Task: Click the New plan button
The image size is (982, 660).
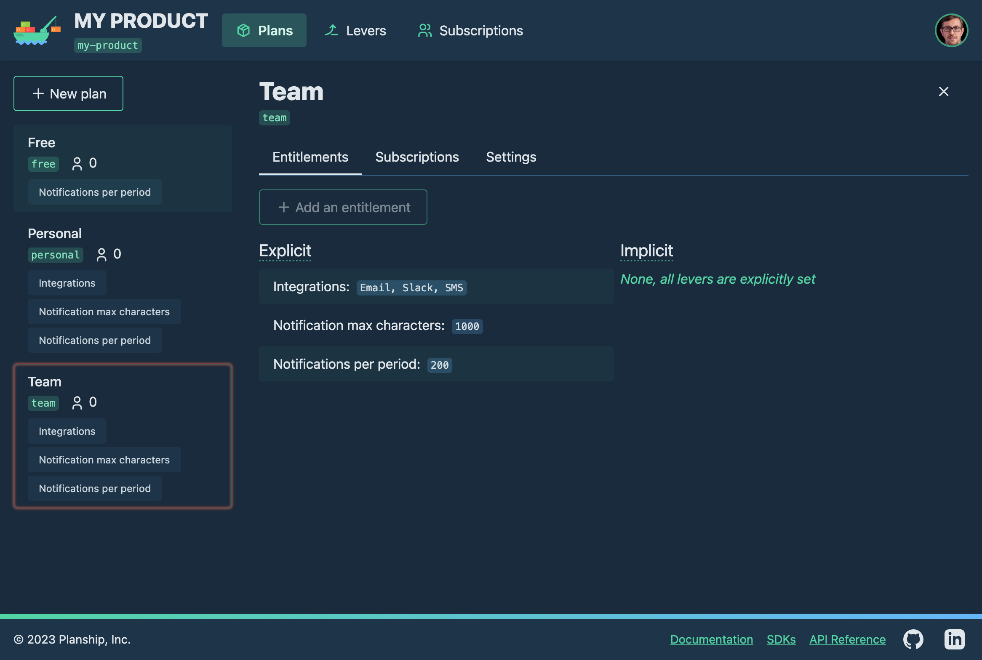Action: (x=69, y=93)
